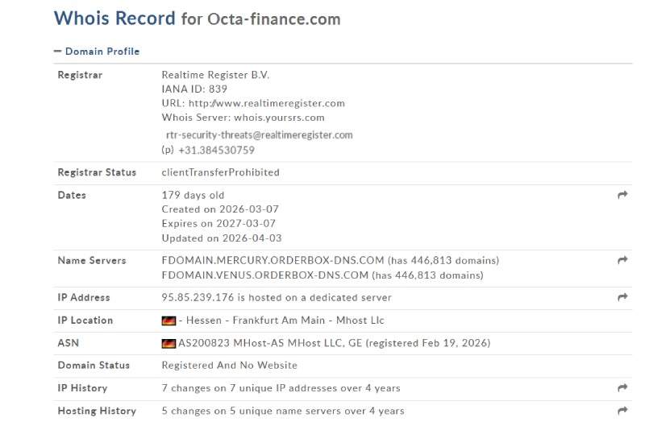Image resolution: width=645 pixels, height=426 pixels.
Task: Click the '179 days old' text
Action: [x=193, y=195]
